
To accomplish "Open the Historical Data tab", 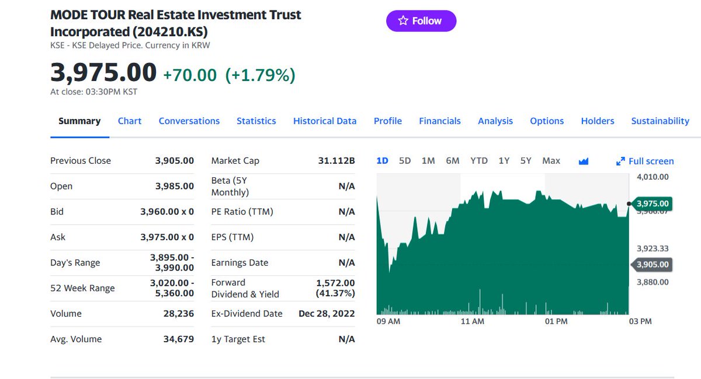I will pos(325,121).
